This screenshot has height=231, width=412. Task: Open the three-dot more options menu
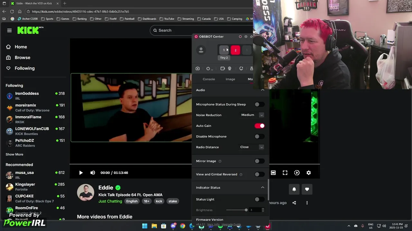pyautogui.click(x=307, y=203)
